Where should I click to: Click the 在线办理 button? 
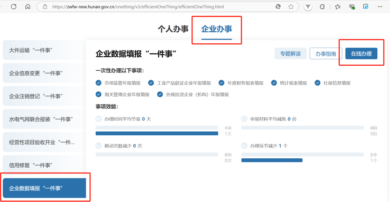361,54
